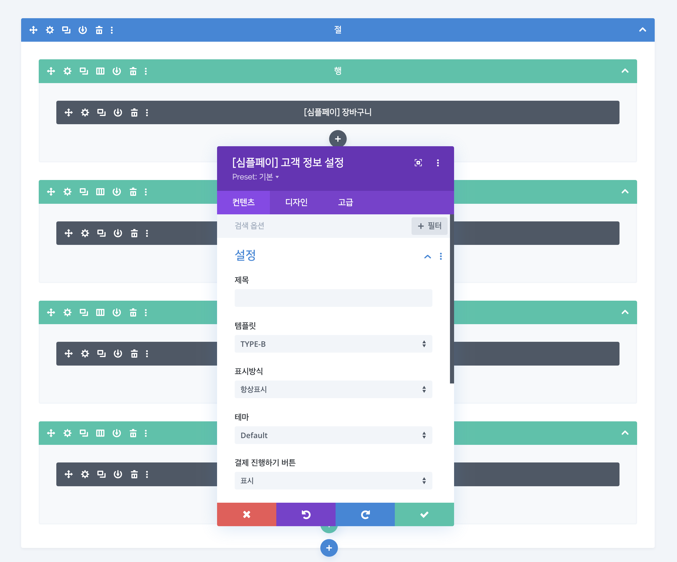The width and height of the screenshot is (677, 562).
Task: Open the 템플릿 TYPE-B dropdown
Action: click(x=333, y=344)
